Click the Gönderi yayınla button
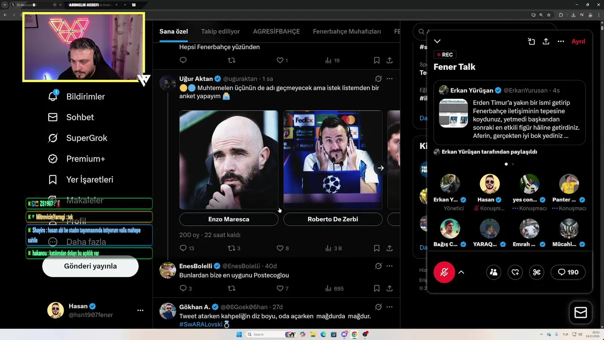This screenshot has height=340, width=604. (90, 266)
